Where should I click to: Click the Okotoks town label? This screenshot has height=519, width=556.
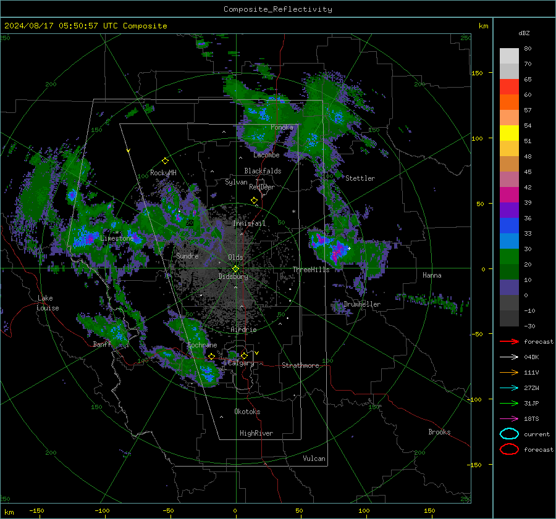(247, 412)
